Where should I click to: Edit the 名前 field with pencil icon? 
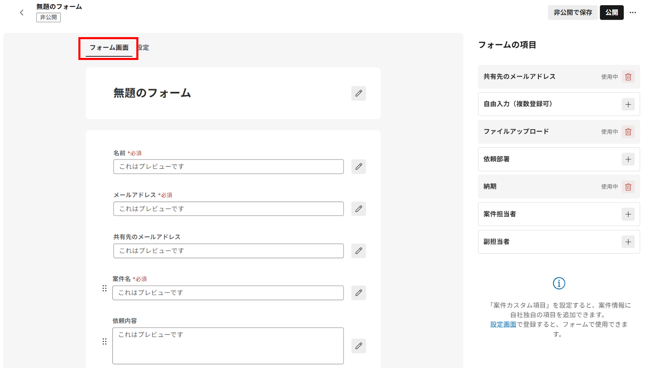click(358, 166)
